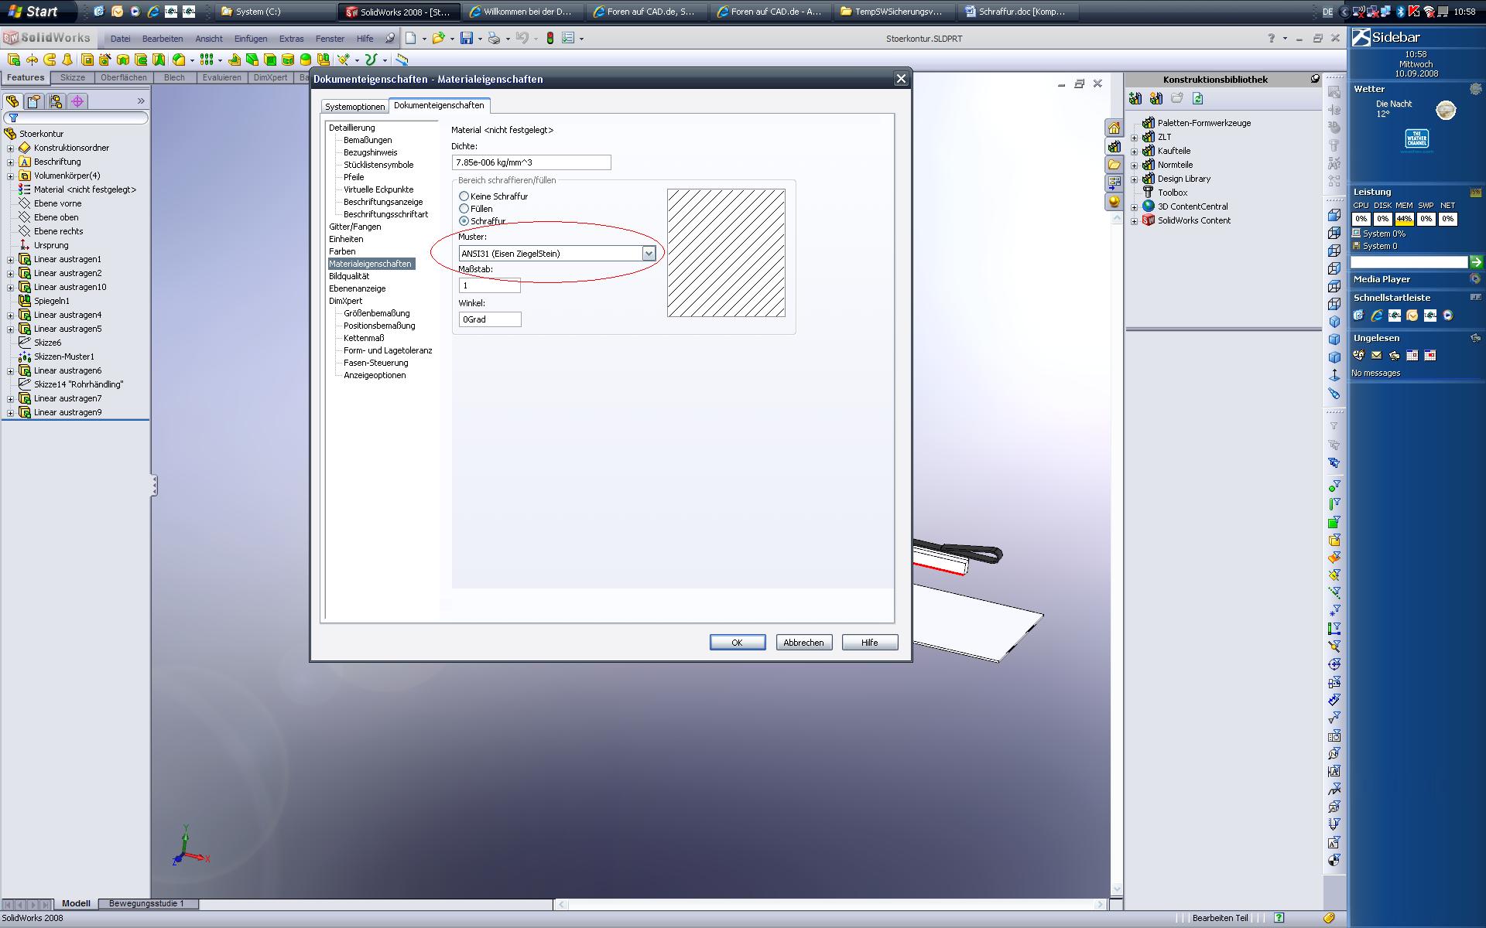Expand the 3D ContentCentral node
The image size is (1486, 928).
click(x=1135, y=206)
